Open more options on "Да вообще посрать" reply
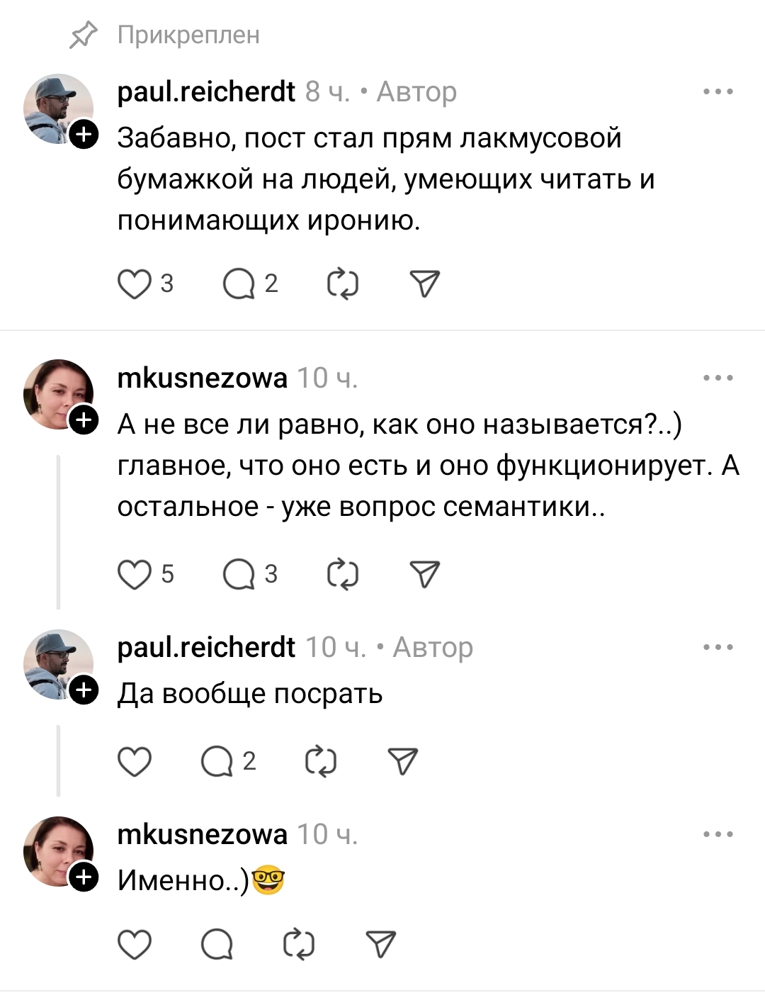The width and height of the screenshot is (765, 1000). (718, 648)
